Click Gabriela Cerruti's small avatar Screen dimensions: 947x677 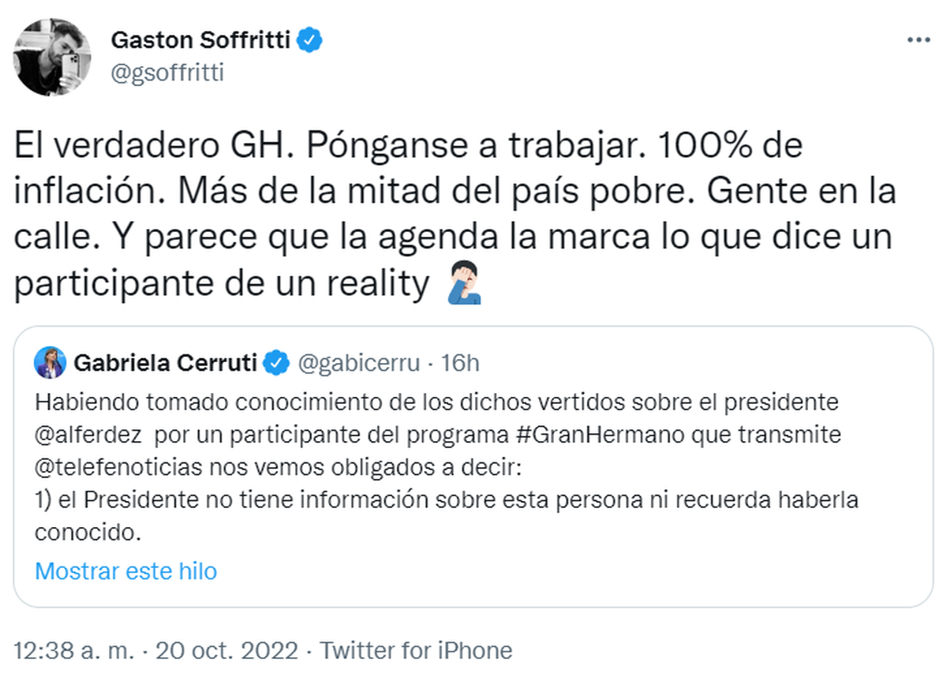[50, 362]
